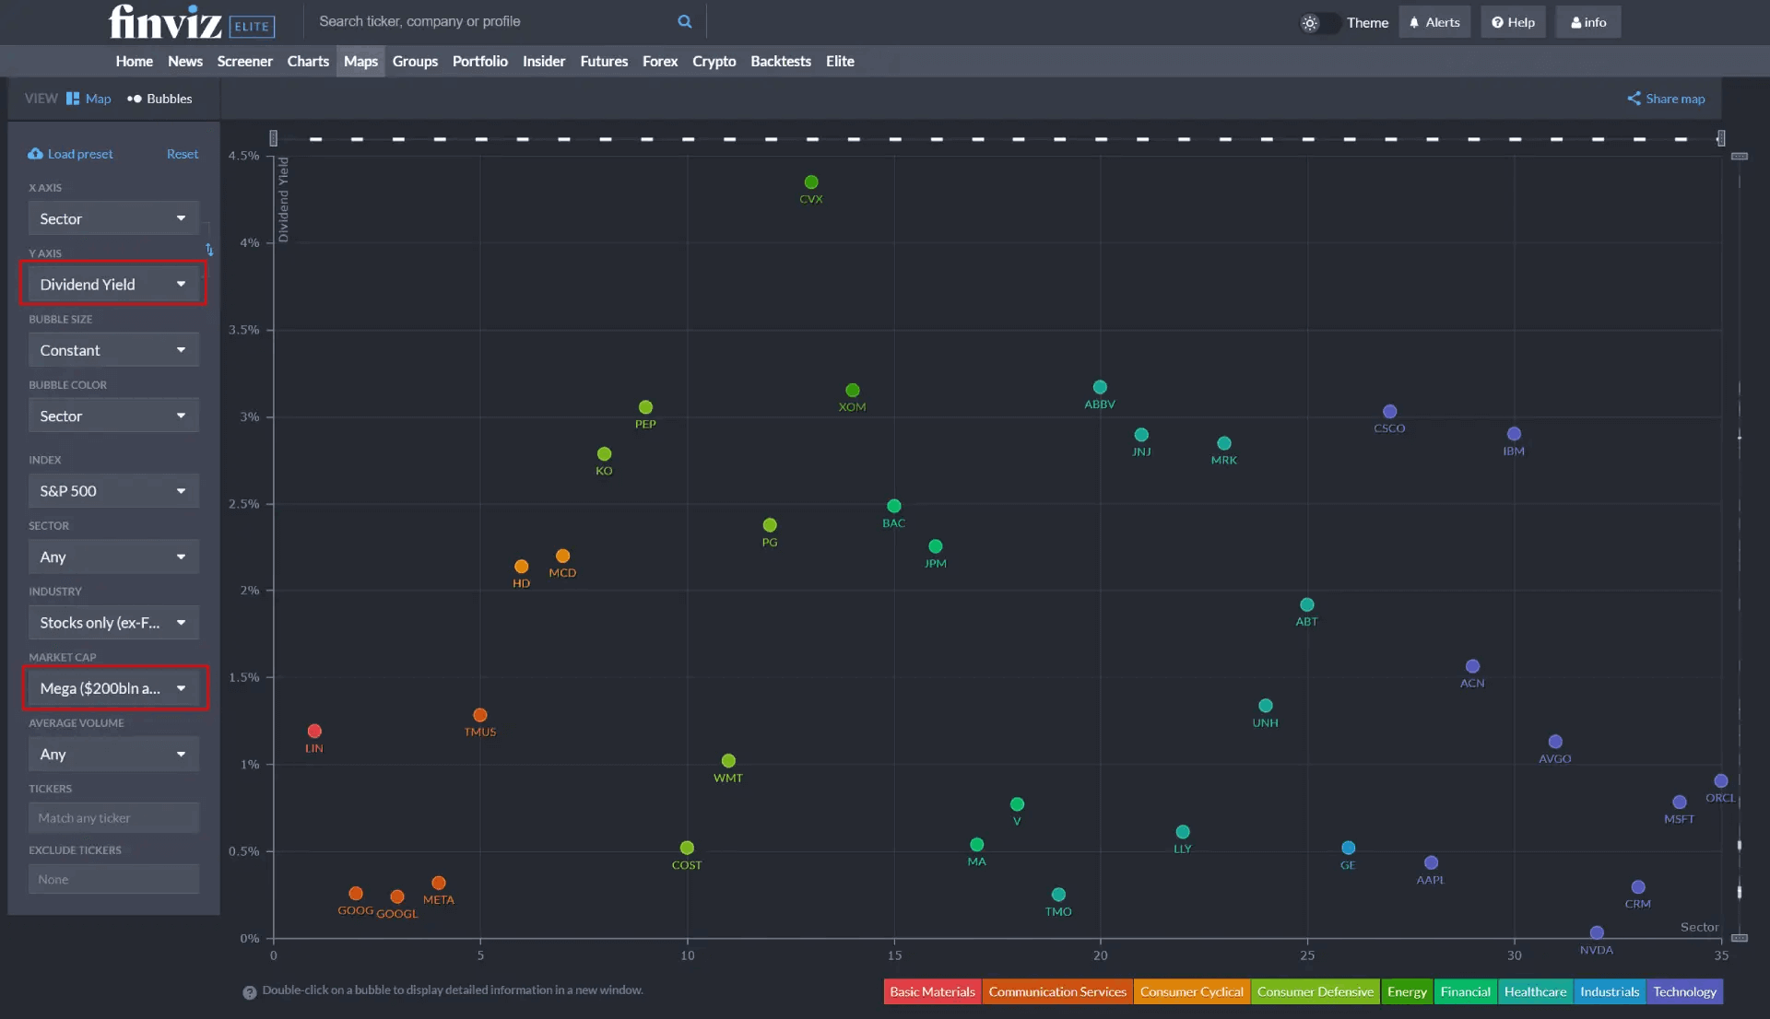This screenshot has height=1019, width=1770.
Task: Switch to Map view
Action: coord(88,99)
